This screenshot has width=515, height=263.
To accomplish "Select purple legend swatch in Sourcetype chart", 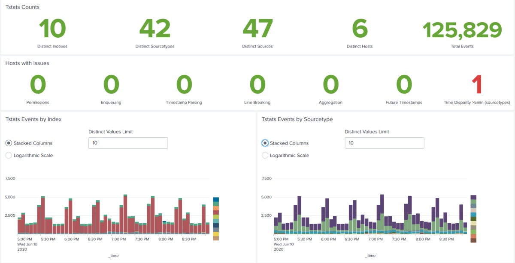I will coord(473,197).
